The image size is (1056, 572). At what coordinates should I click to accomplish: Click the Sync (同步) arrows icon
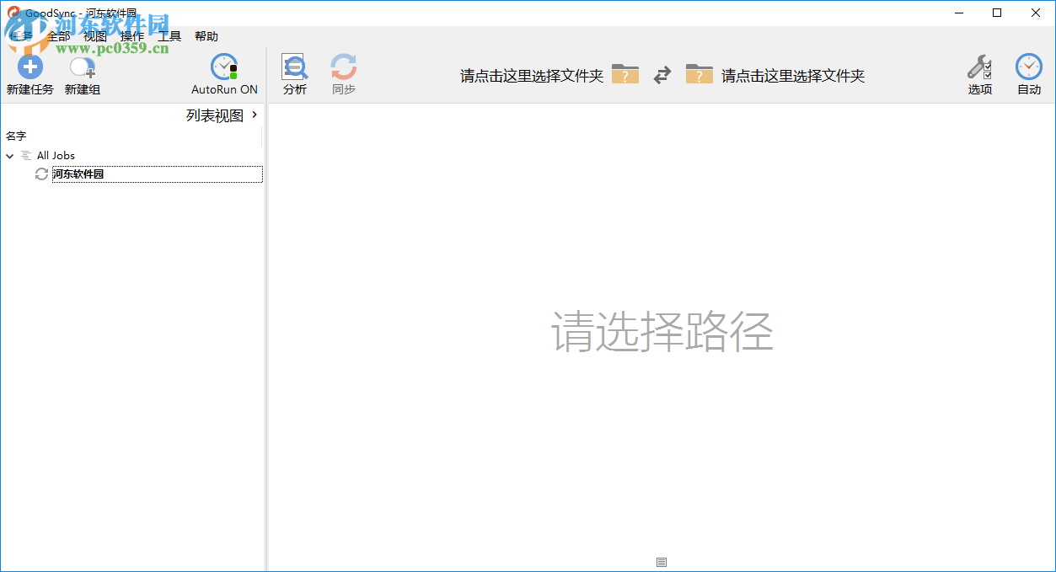343,67
